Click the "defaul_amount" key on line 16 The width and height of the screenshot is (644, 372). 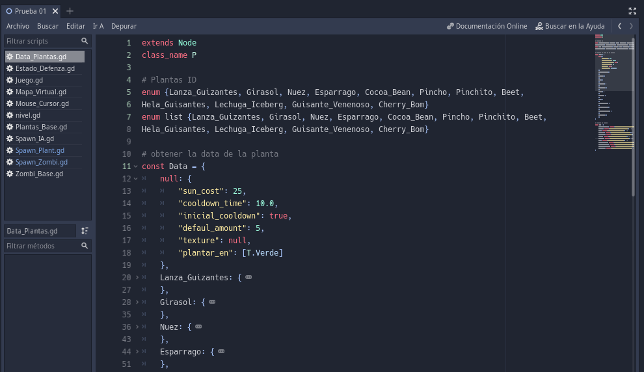[212, 228]
